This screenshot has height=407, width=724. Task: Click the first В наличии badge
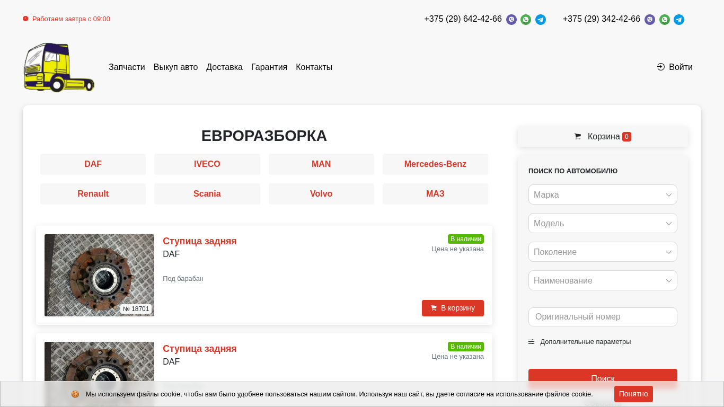(x=466, y=239)
